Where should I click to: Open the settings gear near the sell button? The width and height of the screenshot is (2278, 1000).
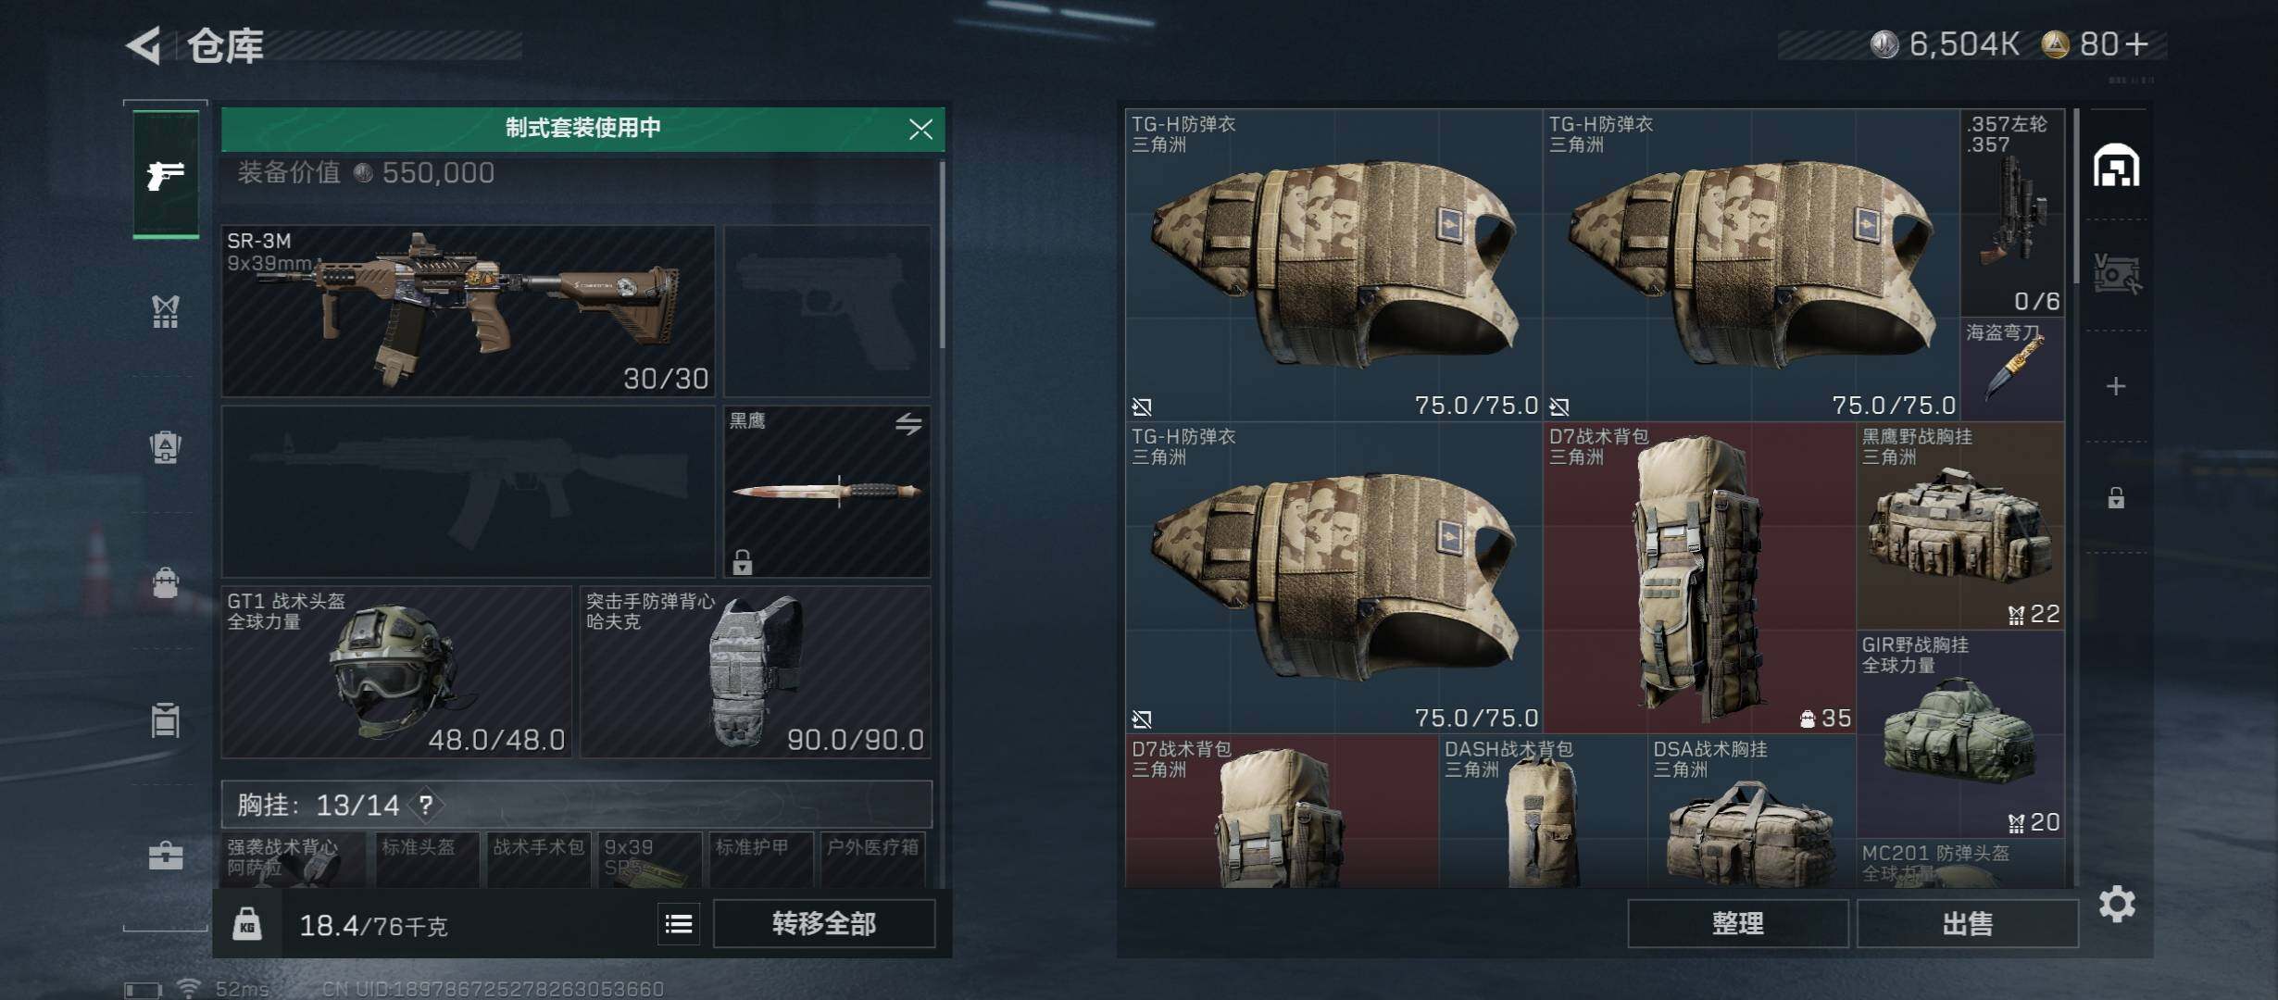[2117, 904]
